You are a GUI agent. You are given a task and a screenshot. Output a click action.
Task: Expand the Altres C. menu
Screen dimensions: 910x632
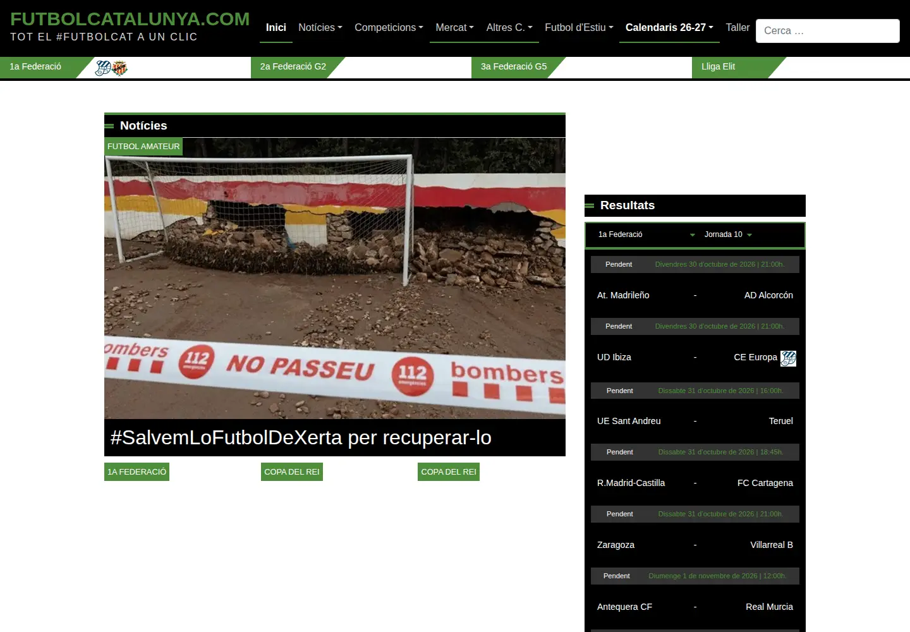click(x=509, y=28)
